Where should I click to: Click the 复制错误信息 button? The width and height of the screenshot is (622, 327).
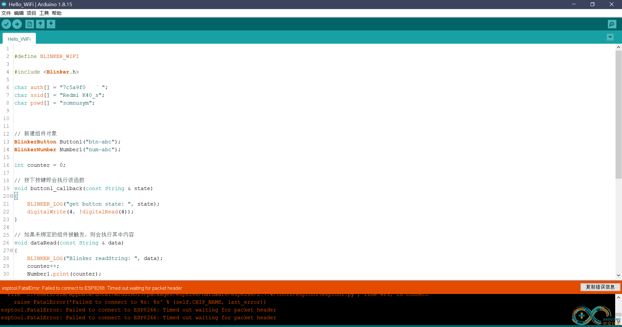tap(600, 287)
